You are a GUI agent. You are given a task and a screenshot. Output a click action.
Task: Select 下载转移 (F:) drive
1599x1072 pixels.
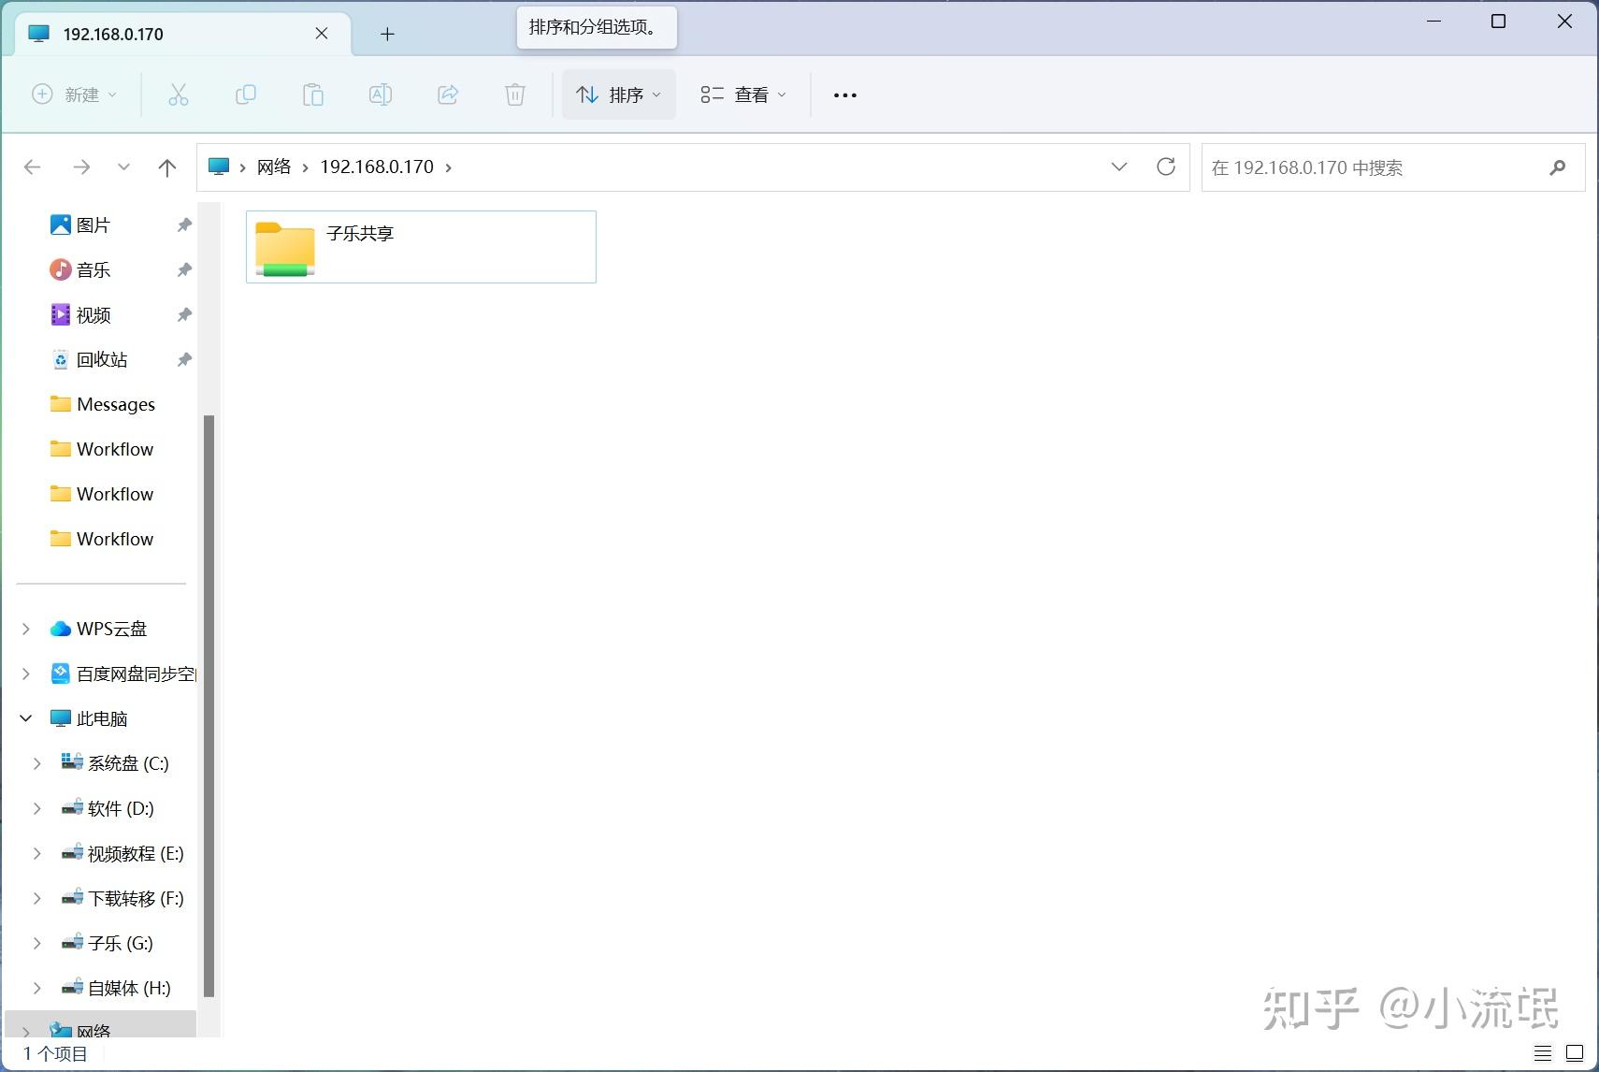[135, 899]
